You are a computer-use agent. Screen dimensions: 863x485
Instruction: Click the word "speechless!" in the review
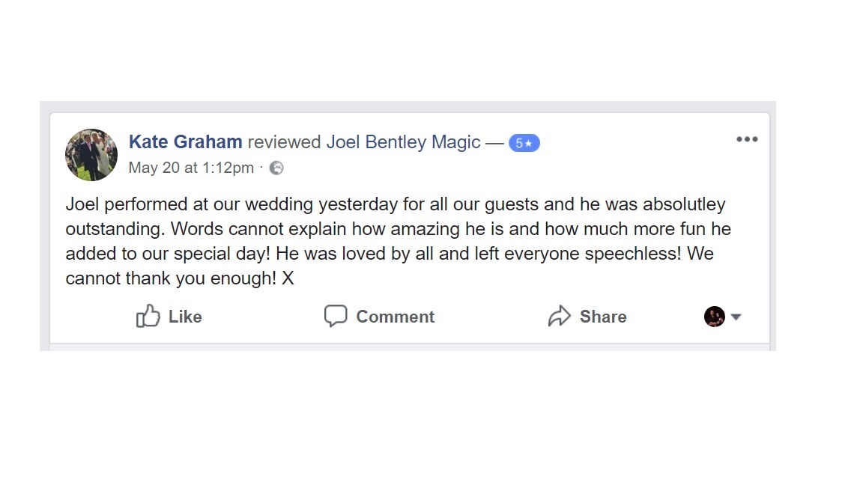(635, 254)
